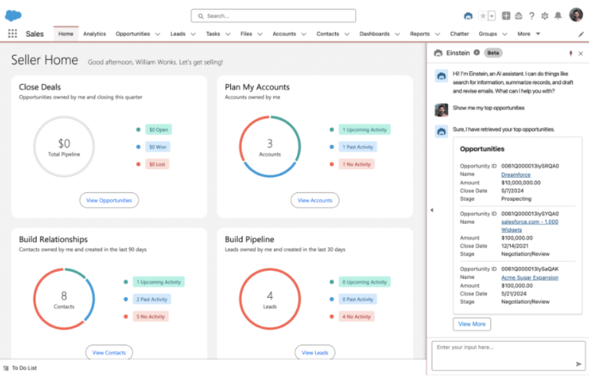The width and height of the screenshot is (589, 376).
Task: Switch to the Analytics tab
Action: pos(94,34)
